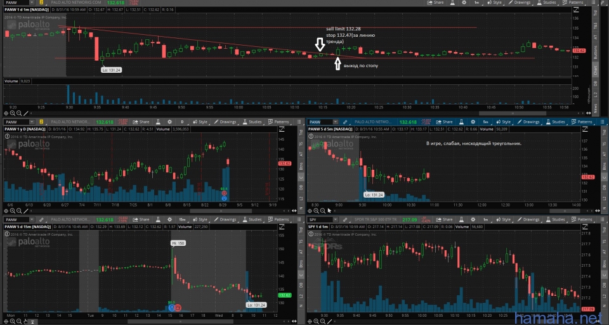
Task: Open Drawings in the daily chart
Action: tap(225, 122)
